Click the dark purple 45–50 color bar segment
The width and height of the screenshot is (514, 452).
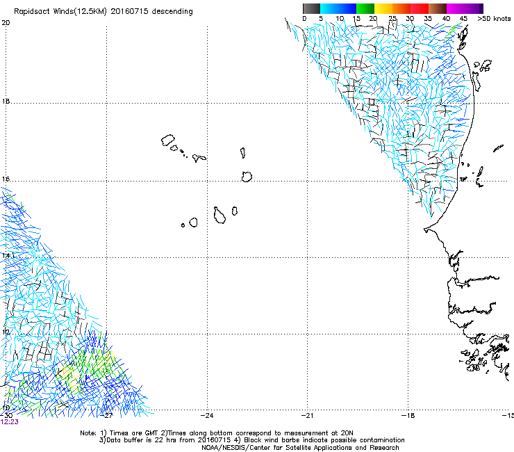[474, 8]
